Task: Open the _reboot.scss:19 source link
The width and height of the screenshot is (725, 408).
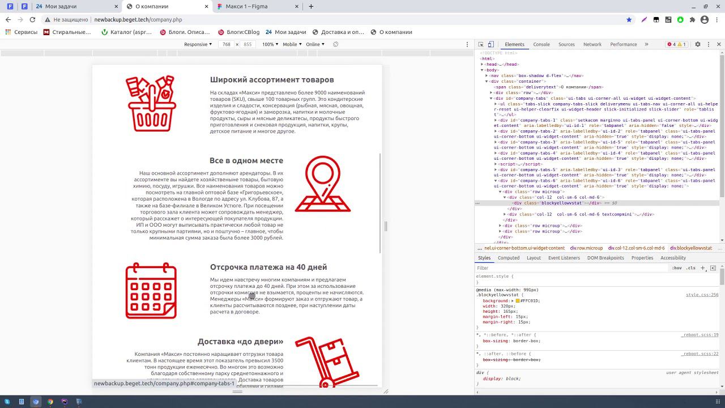Action: pyautogui.click(x=700, y=335)
